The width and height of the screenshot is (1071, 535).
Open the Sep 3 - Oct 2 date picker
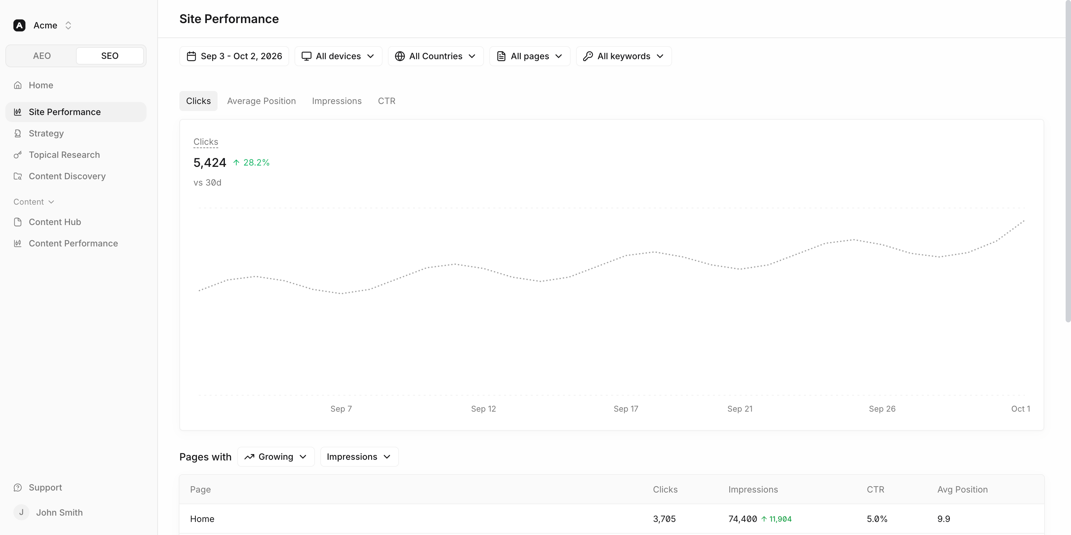(234, 56)
